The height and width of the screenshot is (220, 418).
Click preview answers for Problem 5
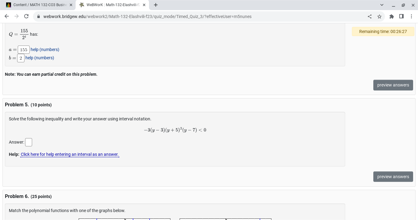[393, 177]
